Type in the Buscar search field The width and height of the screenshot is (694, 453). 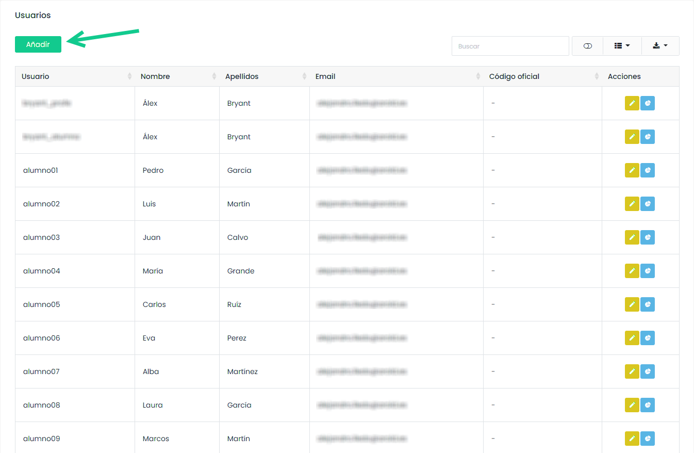pos(510,46)
